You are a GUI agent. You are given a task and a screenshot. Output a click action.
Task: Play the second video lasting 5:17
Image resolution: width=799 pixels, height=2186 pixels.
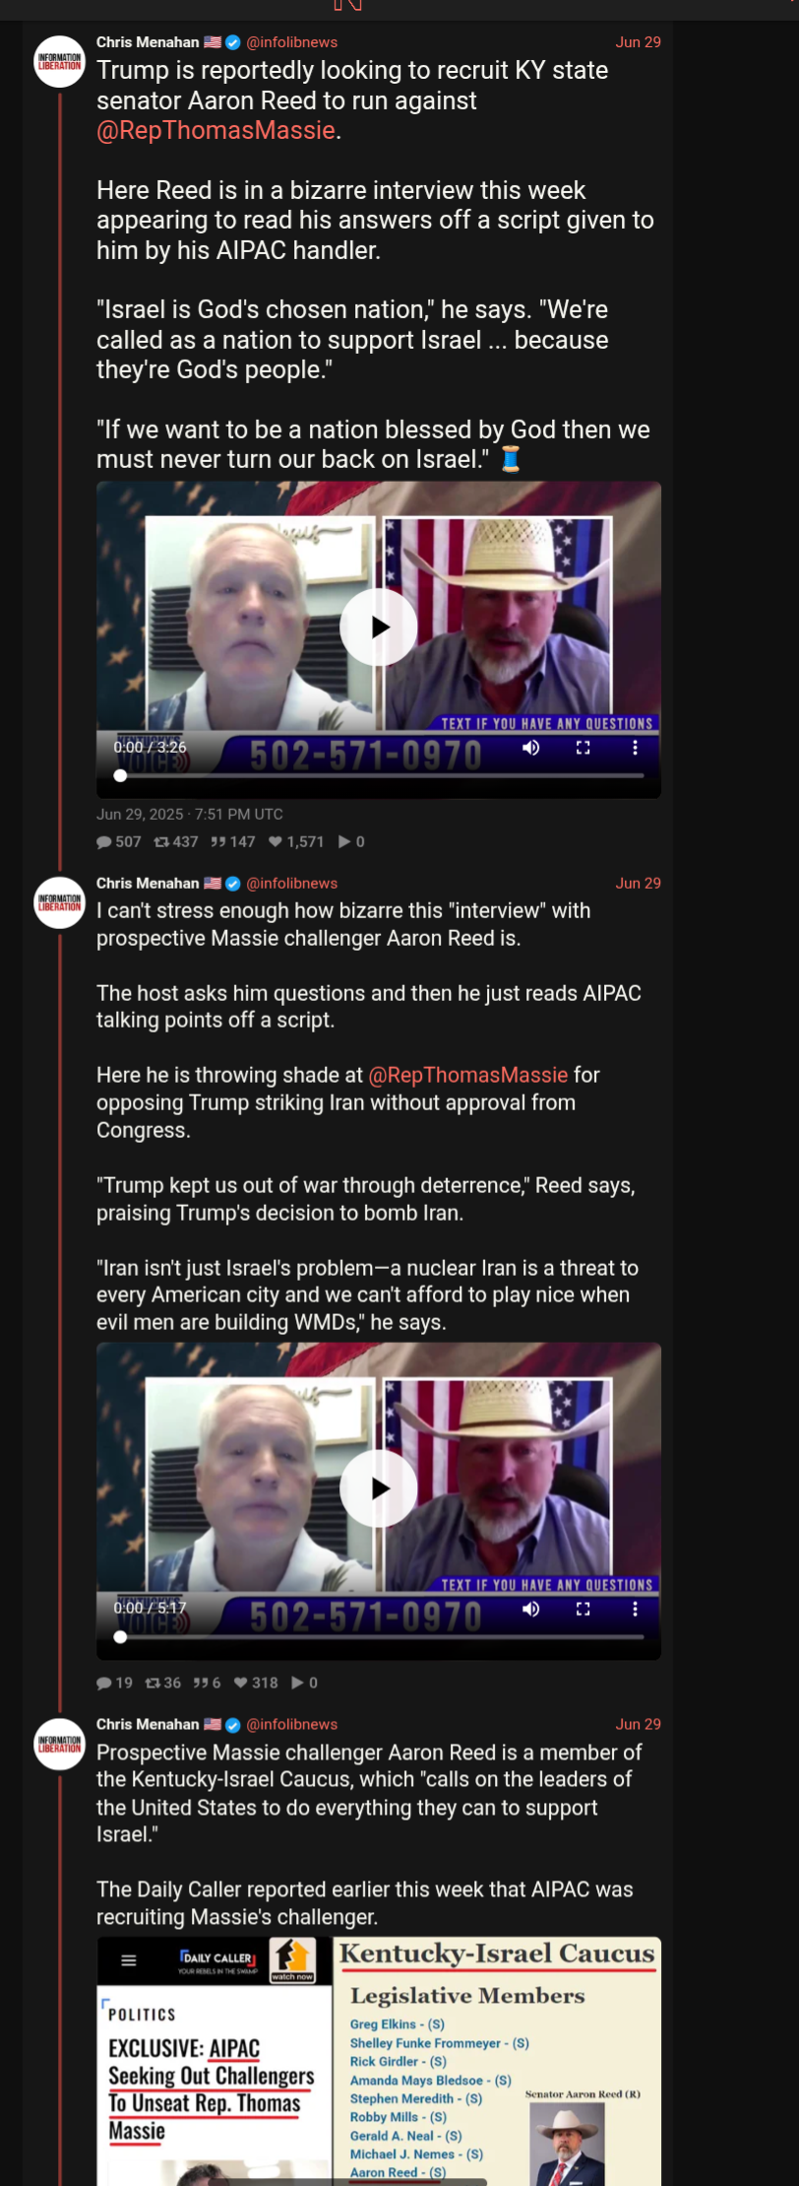(379, 1489)
